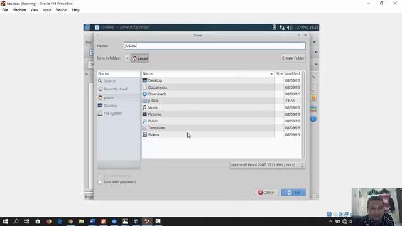The height and width of the screenshot is (226, 402).
Task: Click the network arrows icon in the BackBox panel
Action: [282, 28]
